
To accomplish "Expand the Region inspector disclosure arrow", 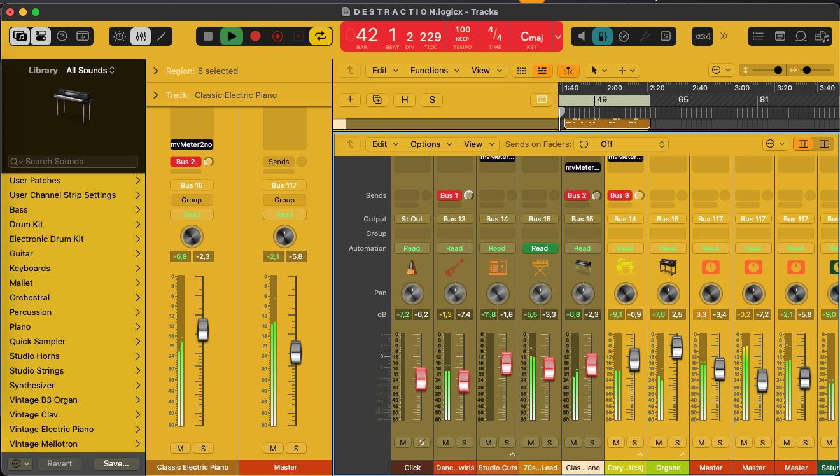I will pyautogui.click(x=156, y=71).
